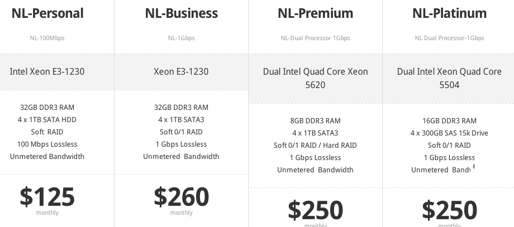Select the NL-Business plan title
The height and width of the screenshot is (227, 514).
(x=181, y=13)
